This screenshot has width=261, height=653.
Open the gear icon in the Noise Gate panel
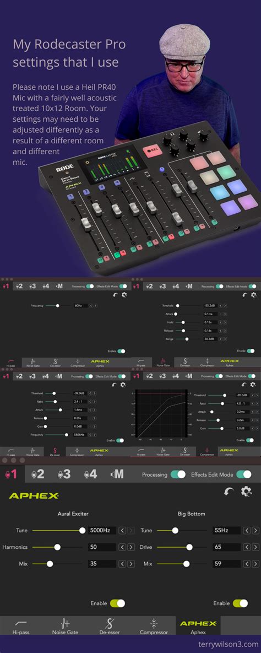pos(253,295)
